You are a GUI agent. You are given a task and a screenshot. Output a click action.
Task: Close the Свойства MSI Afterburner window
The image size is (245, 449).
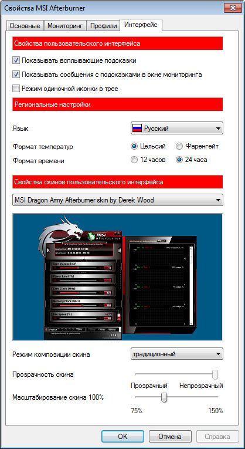tap(232, 8)
